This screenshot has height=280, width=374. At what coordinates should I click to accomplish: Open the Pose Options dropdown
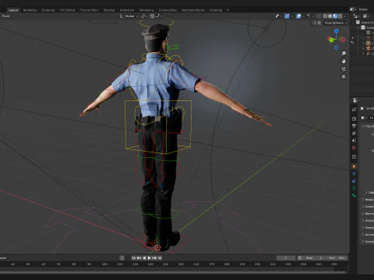tap(336, 23)
